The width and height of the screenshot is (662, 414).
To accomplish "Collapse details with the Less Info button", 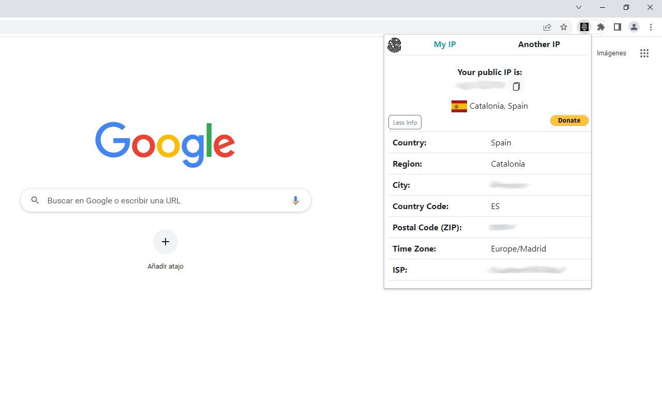I will click(x=404, y=122).
